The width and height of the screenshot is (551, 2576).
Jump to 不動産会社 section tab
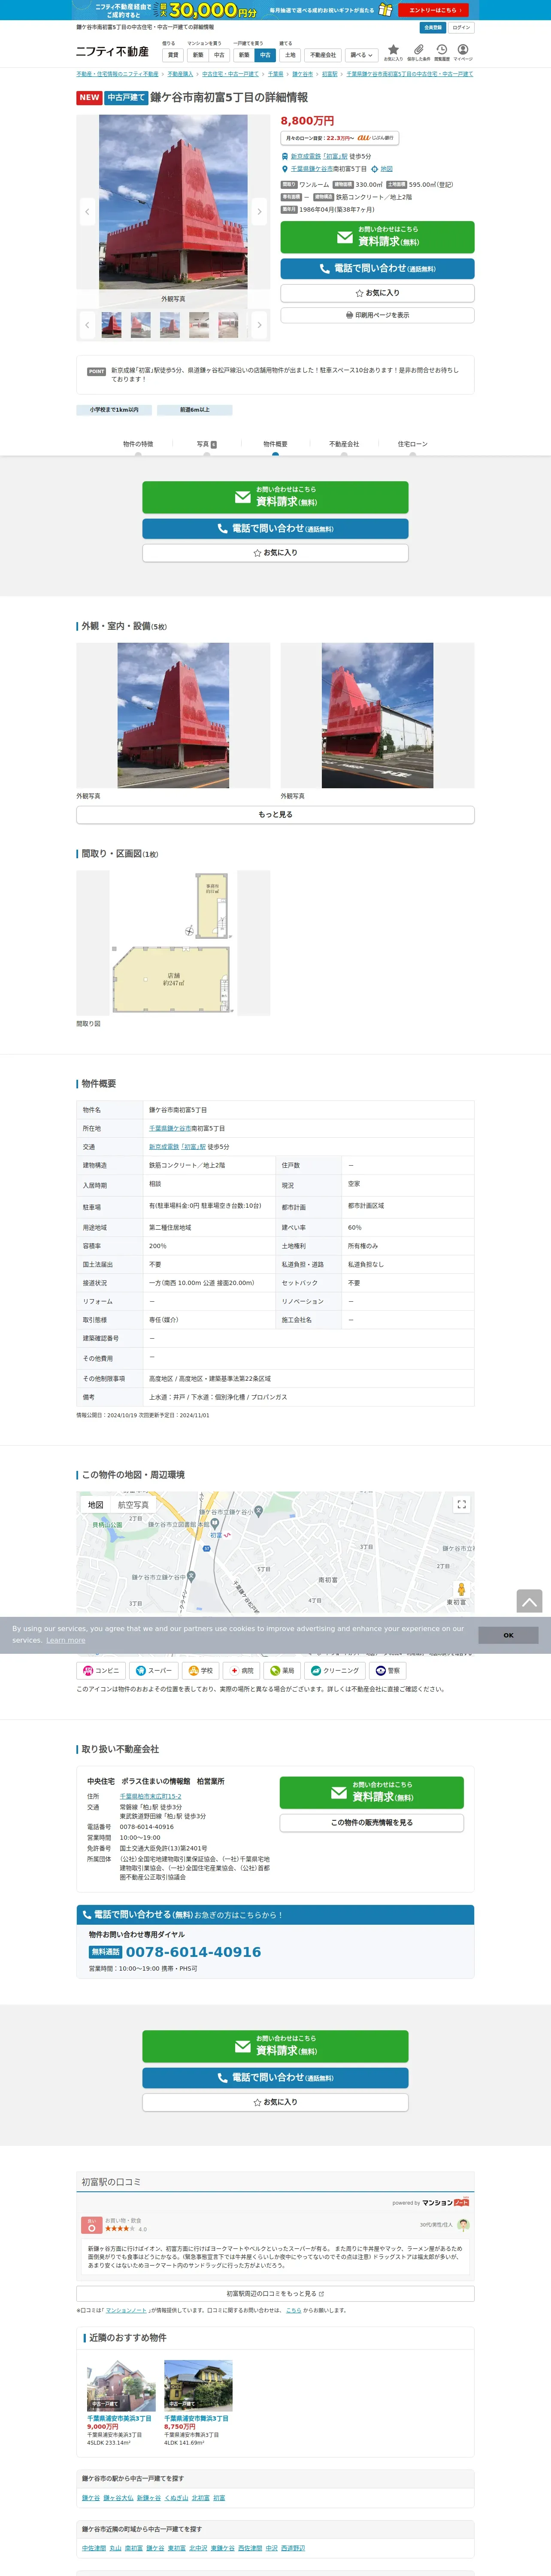point(344,444)
